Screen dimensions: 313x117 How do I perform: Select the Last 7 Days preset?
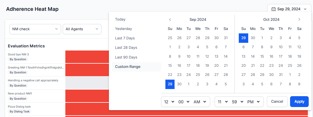(125, 38)
